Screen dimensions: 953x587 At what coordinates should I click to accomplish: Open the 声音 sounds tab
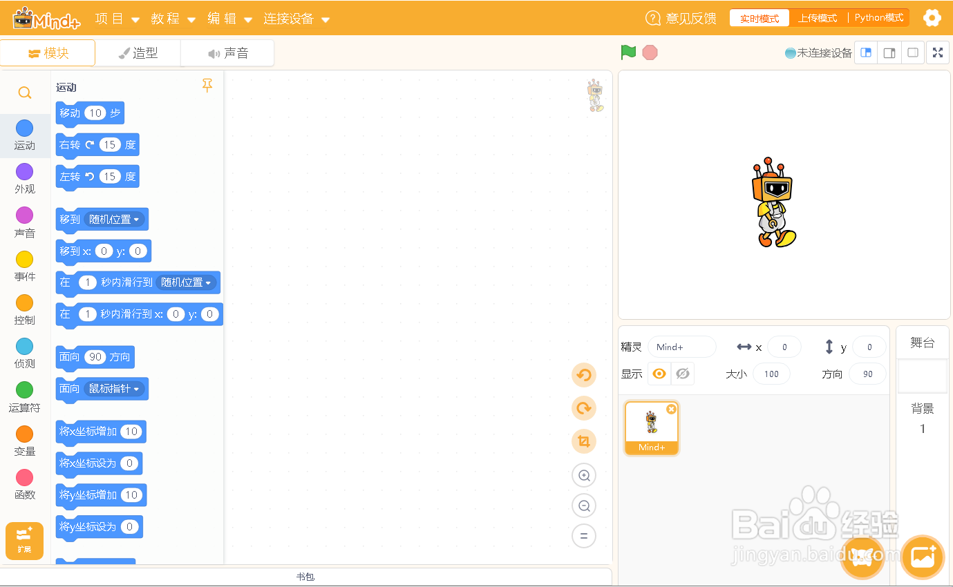pyautogui.click(x=227, y=53)
